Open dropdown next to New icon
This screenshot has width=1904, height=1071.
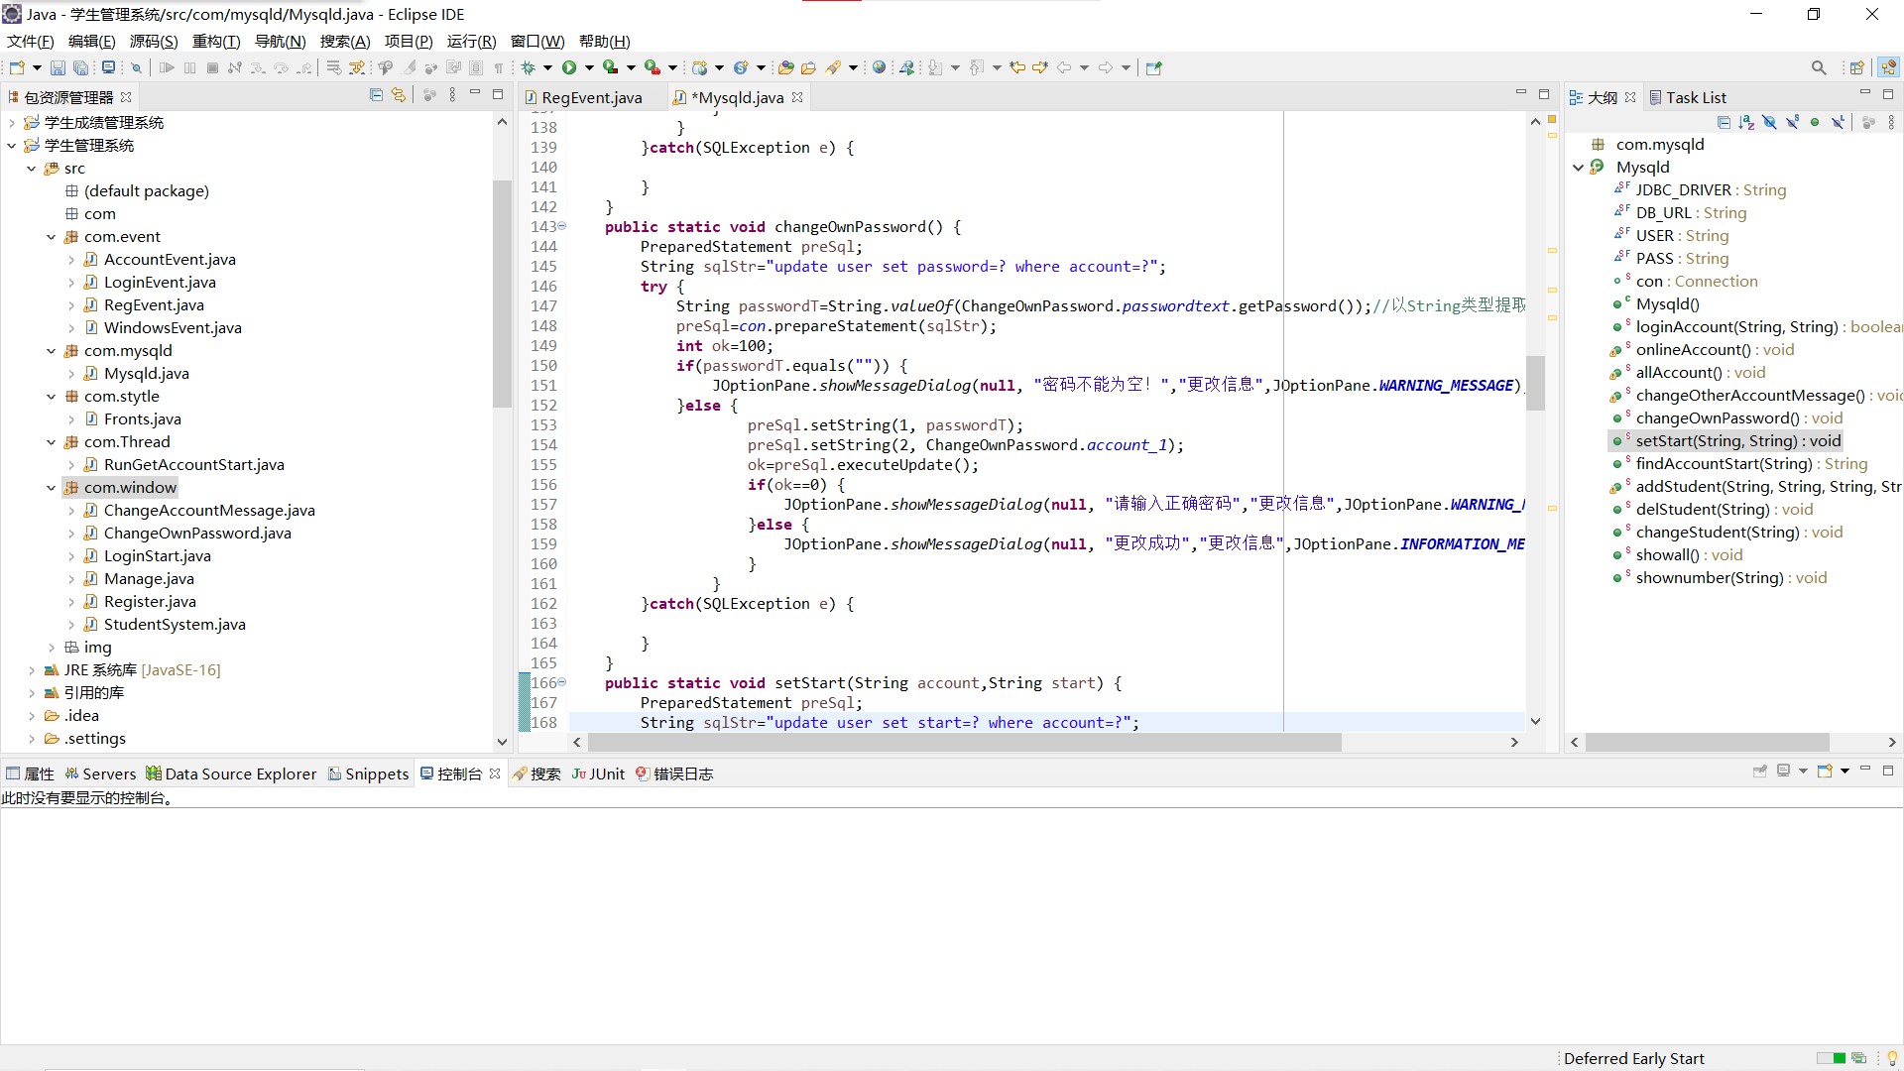tap(37, 67)
